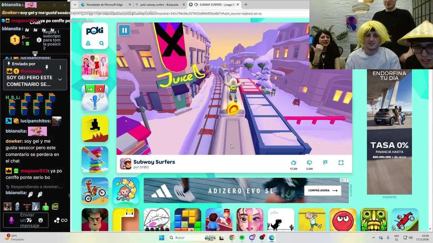Viewport: 433px width, 243px height.
Task: Select the Smurf emote in chat
Action: click(x=17, y=206)
